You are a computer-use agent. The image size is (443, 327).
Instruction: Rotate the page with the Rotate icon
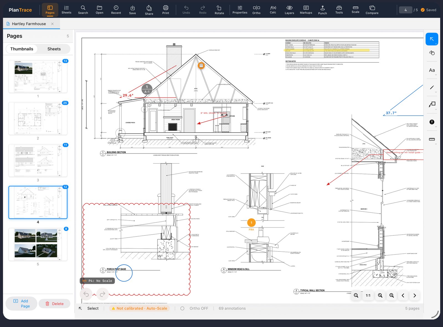pyautogui.click(x=219, y=10)
